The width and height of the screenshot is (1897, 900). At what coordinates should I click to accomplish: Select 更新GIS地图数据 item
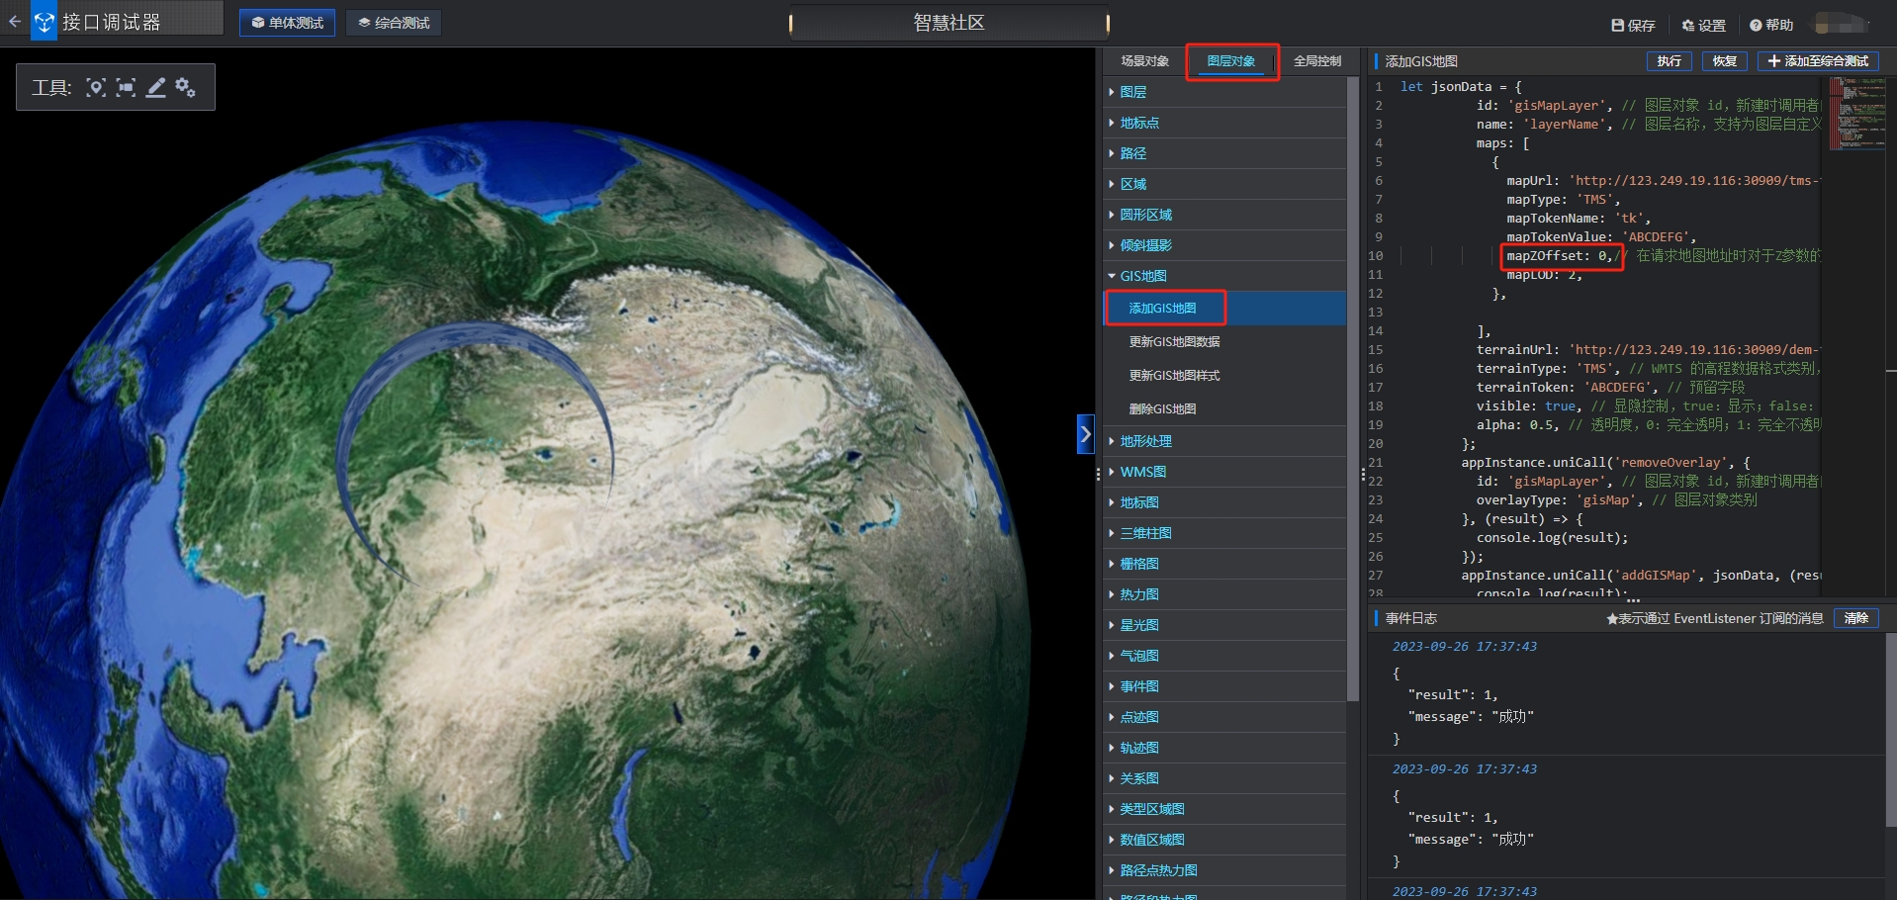(x=1224, y=342)
